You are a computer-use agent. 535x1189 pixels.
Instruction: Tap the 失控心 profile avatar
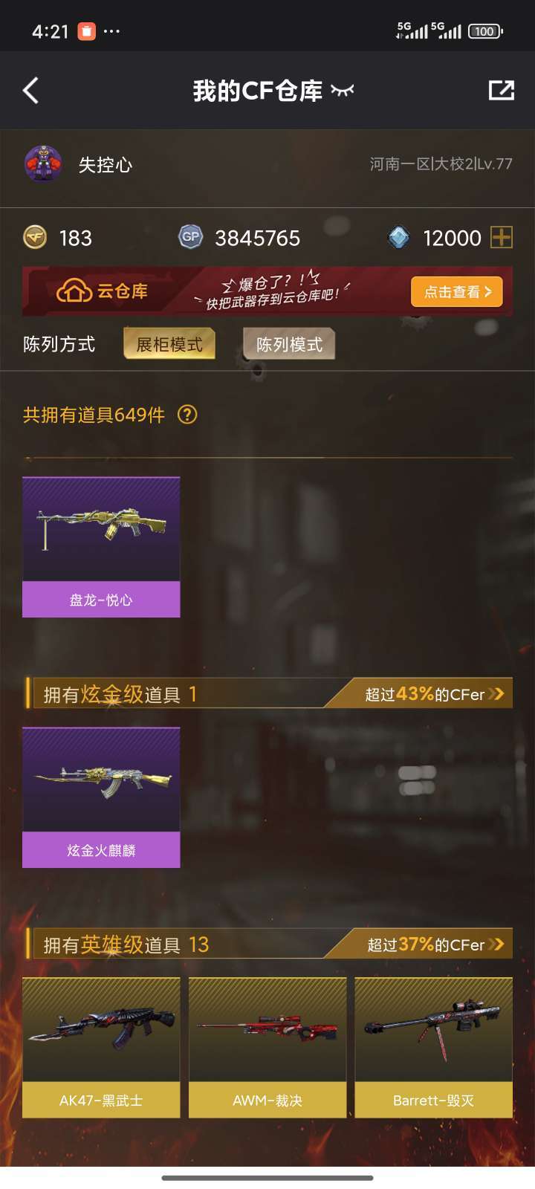click(x=43, y=163)
